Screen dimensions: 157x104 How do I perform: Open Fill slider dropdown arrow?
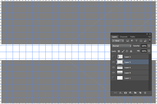149,51
